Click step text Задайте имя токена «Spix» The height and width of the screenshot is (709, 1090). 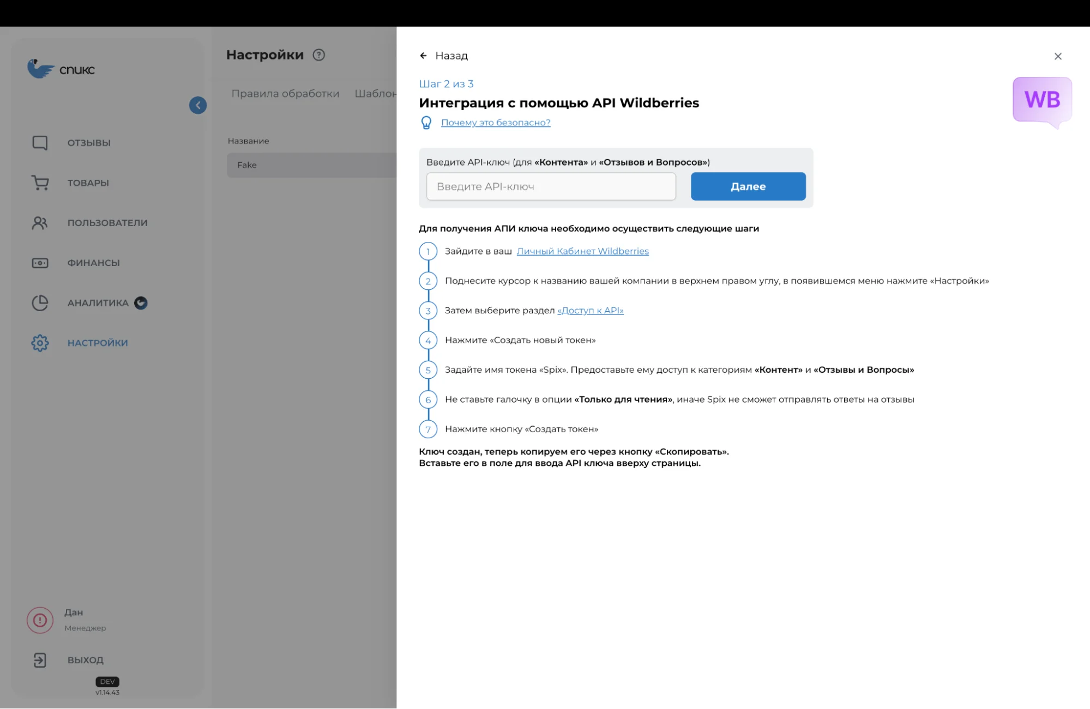point(679,370)
